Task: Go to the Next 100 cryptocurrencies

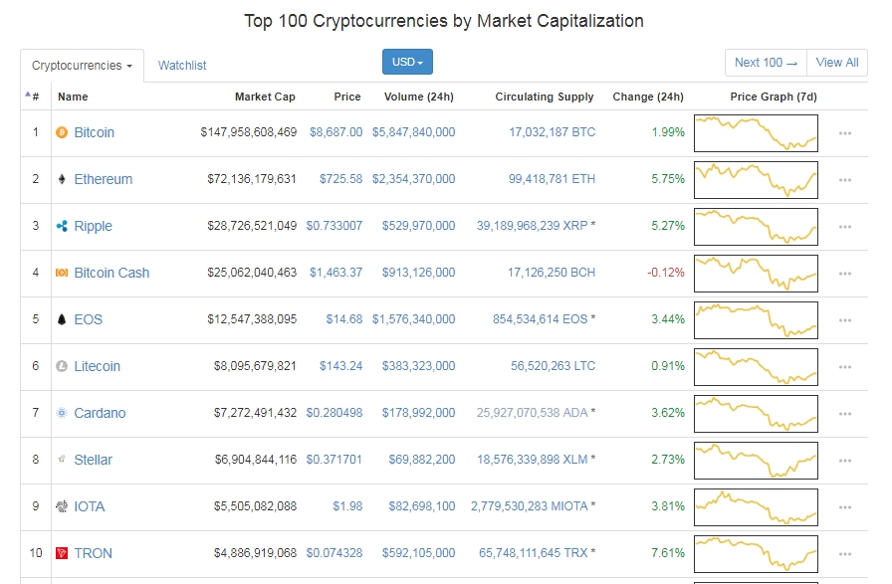Action: (x=766, y=63)
